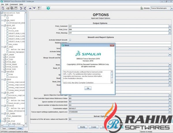173x133 pixels.
Task: Select the unnamed document under OPTIONS
Action: (x=7, y=18)
